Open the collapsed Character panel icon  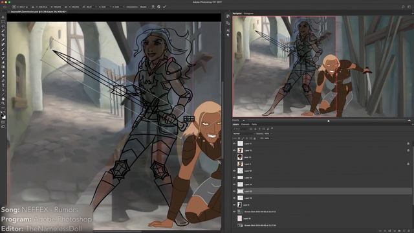[x=228, y=30]
